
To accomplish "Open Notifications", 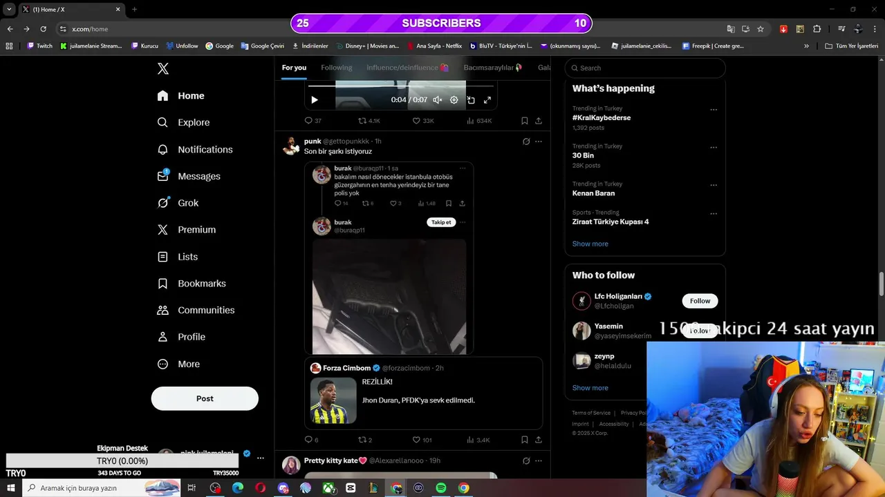I will click(196, 149).
